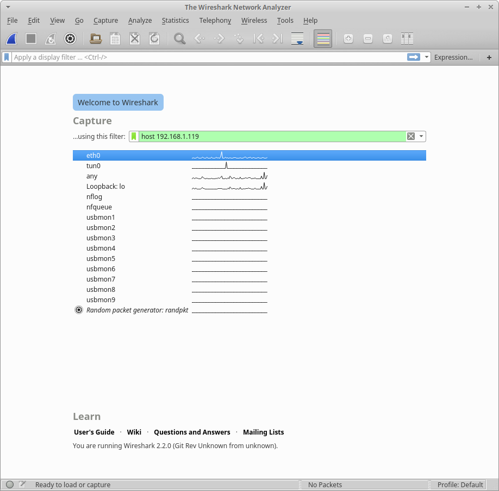Click the expert information status bar circle
Image resolution: width=499 pixels, height=491 pixels.
click(x=10, y=484)
